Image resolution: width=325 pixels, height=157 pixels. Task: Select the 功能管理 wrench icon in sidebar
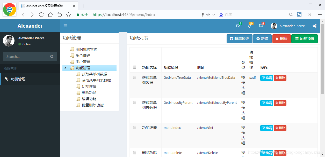point(7,79)
